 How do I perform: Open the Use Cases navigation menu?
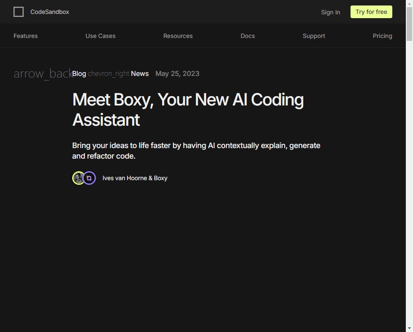pyautogui.click(x=101, y=36)
